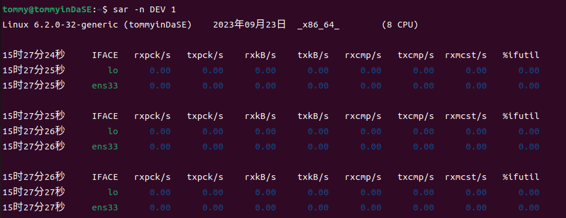Click txkB/s value for lo at 15时27分25秒
The height and width of the screenshot is (218, 566).
tap(318, 70)
